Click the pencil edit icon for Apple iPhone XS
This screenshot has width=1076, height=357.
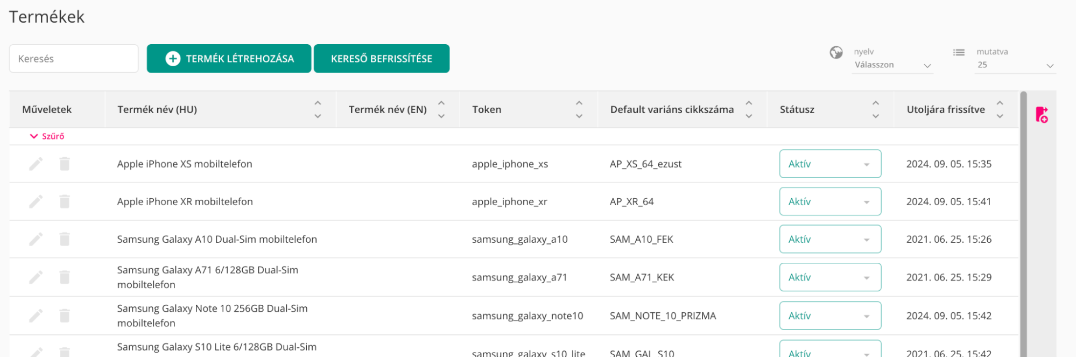point(36,164)
